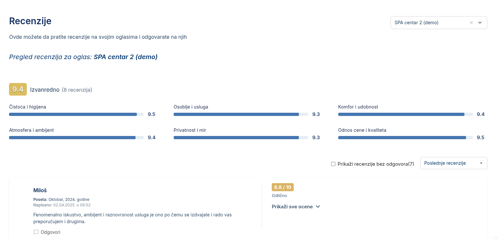The image size is (498, 239).
Task: Click the Privatnost i mir rating bar
Action: tap(241, 138)
